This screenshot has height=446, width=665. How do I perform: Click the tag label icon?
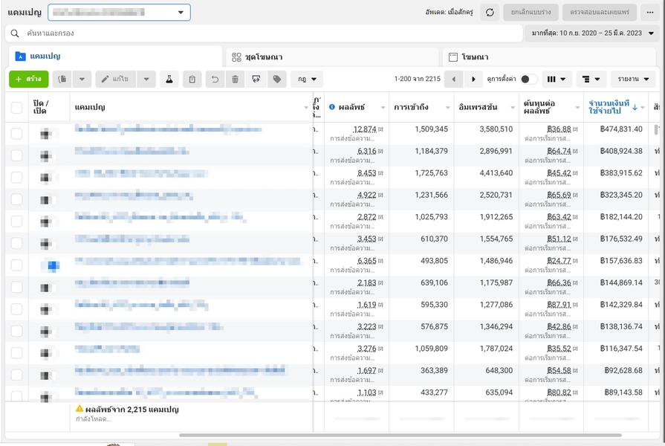pos(276,79)
